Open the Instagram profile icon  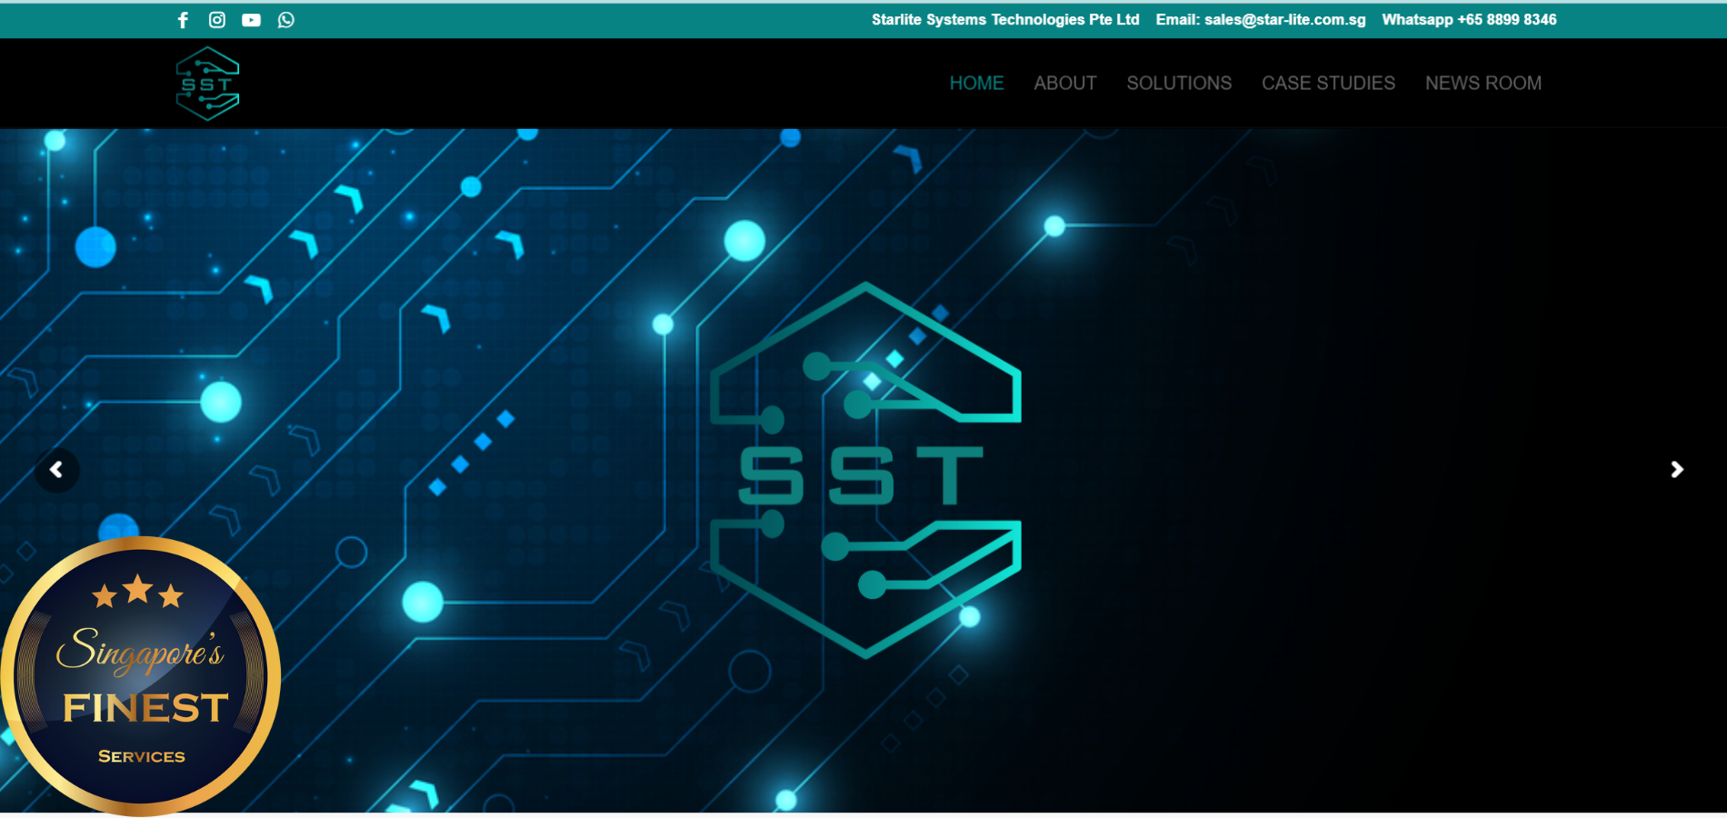tap(217, 20)
